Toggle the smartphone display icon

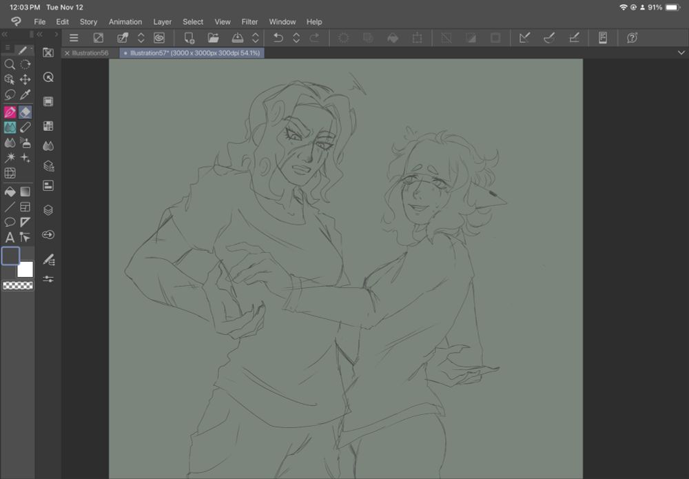tap(603, 38)
